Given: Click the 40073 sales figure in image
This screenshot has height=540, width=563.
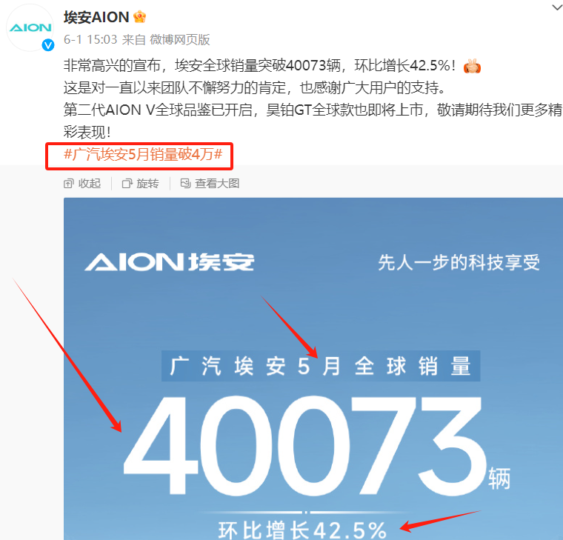Looking at the screenshot, I should click(304, 446).
